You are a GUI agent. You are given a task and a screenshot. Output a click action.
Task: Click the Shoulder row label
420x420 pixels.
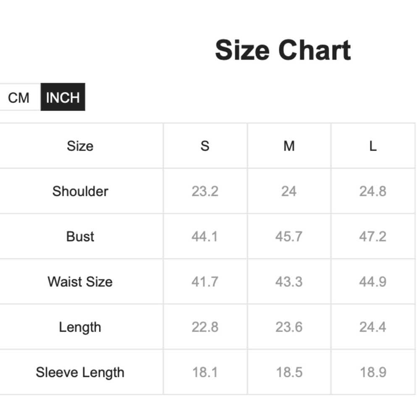80,191
